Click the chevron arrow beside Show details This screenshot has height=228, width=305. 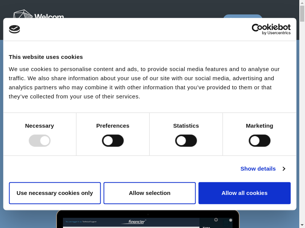click(x=284, y=169)
